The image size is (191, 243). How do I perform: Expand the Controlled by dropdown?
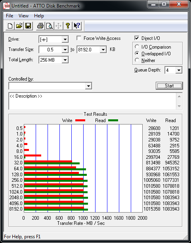(x=88, y=86)
